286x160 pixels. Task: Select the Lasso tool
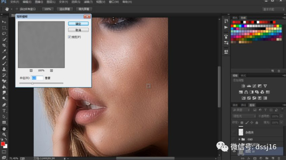click(x=4, y=34)
